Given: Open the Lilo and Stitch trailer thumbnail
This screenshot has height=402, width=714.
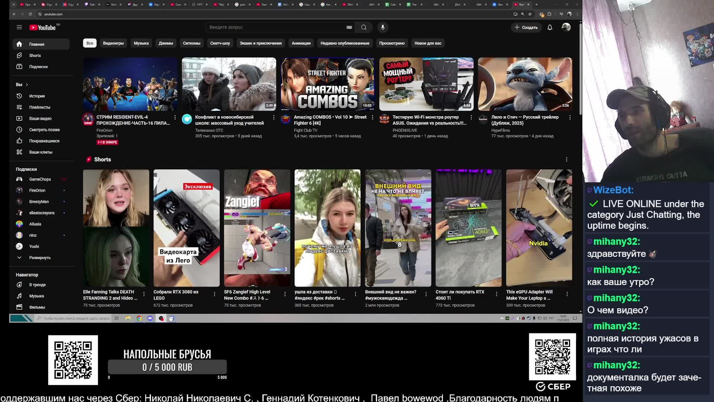Looking at the screenshot, I should [525, 84].
